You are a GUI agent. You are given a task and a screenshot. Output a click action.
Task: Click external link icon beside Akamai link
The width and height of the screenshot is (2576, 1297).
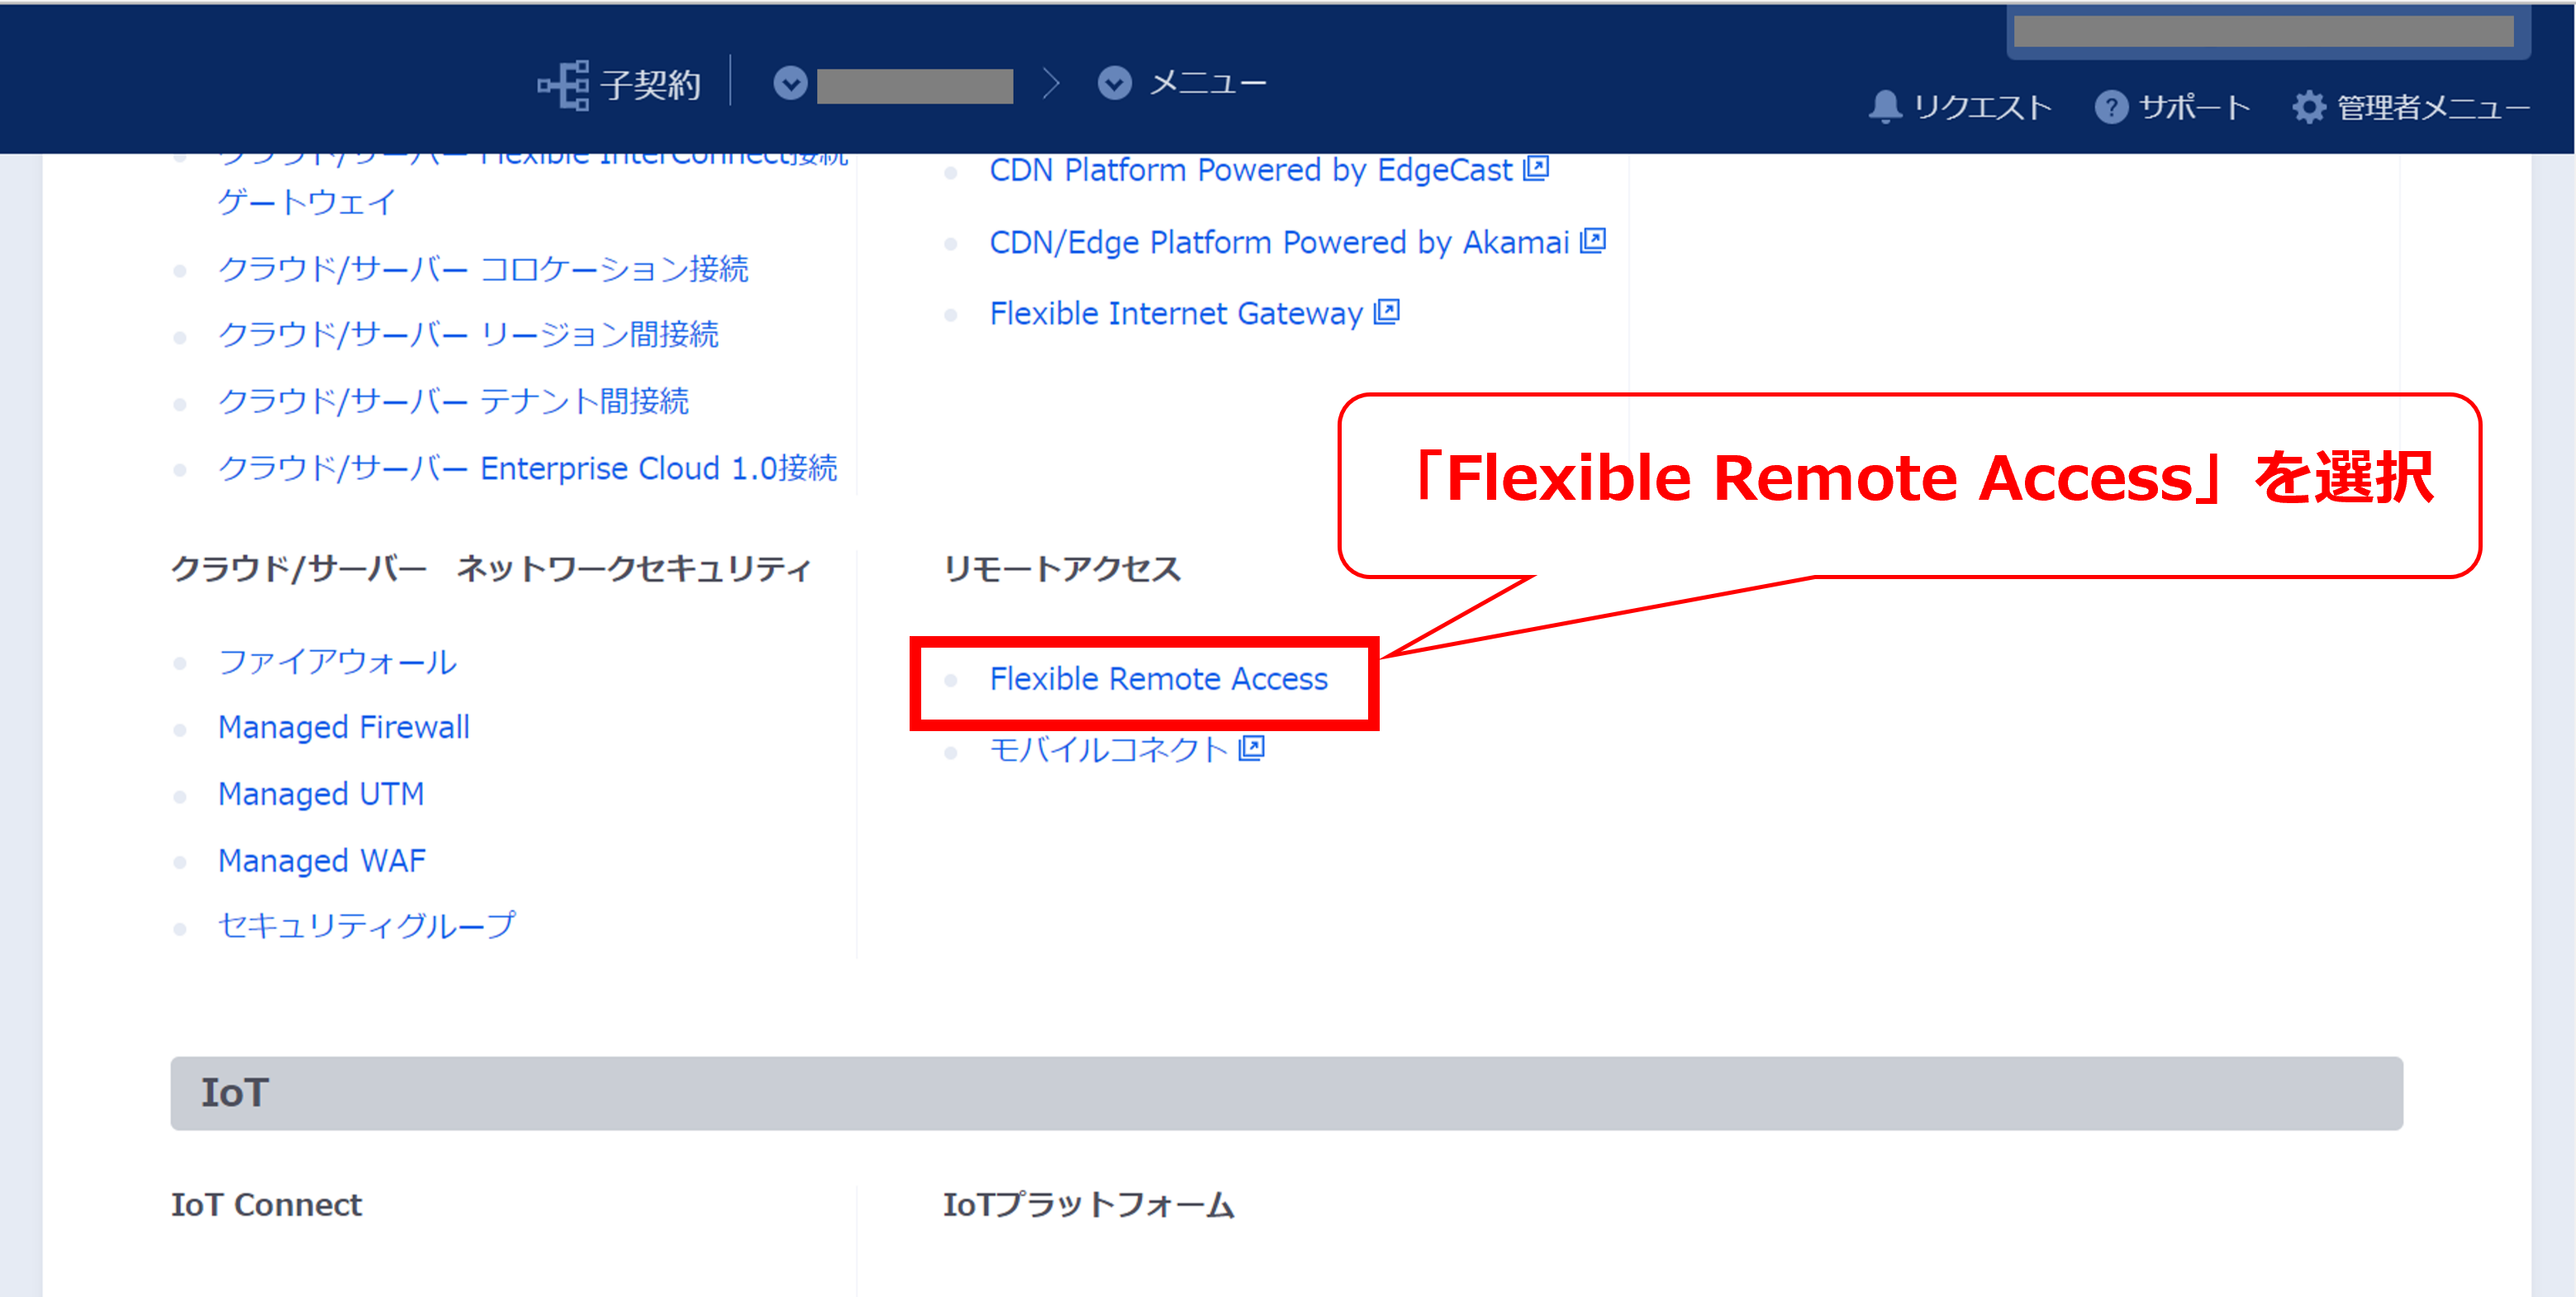[x=1593, y=241]
